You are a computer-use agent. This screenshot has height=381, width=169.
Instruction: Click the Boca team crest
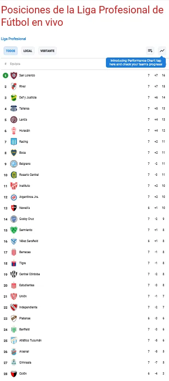pos(14,153)
